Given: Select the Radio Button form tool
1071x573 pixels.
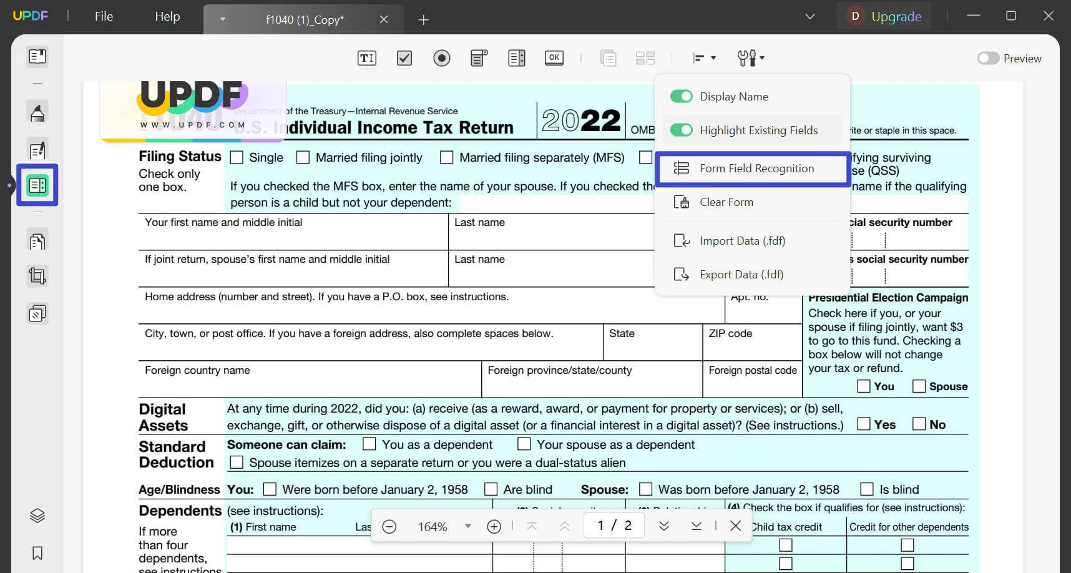Looking at the screenshot, I should (442, 58).
